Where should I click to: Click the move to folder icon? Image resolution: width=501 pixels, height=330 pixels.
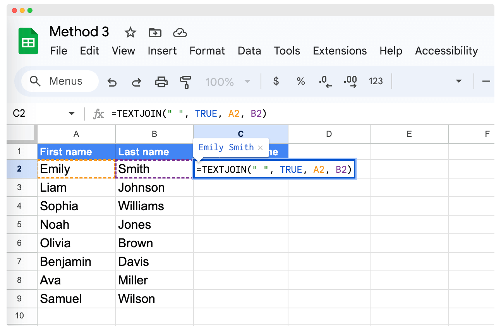click(155, 32)
